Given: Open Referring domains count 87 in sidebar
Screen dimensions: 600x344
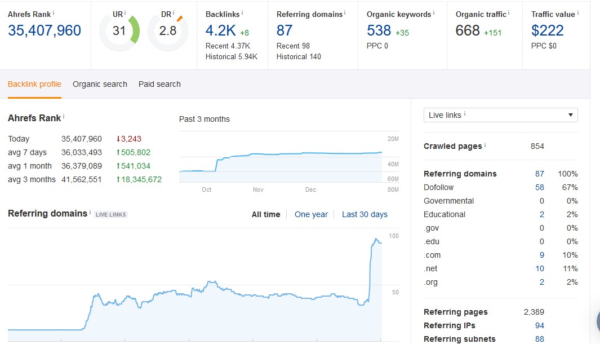Looking at the screenshot, I should click(540, 174).
